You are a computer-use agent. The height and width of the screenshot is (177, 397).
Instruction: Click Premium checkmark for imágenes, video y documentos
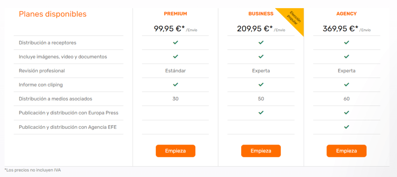pos(176,56)
